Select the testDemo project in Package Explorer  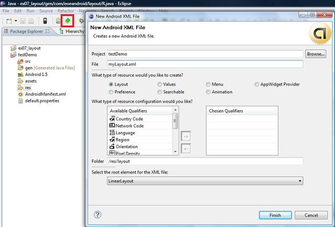[24, 55]
